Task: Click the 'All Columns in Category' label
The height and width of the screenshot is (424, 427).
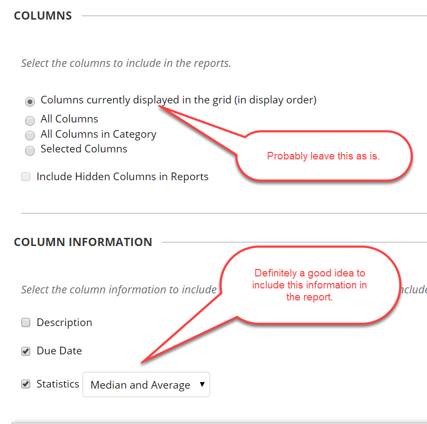Action: click(x=98, y=134)
